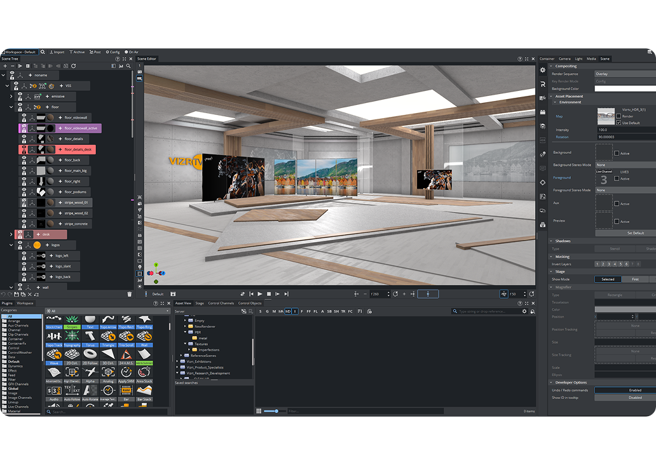
Task: Click the On Air button in top bar
Action: click(x=132, y=52)
